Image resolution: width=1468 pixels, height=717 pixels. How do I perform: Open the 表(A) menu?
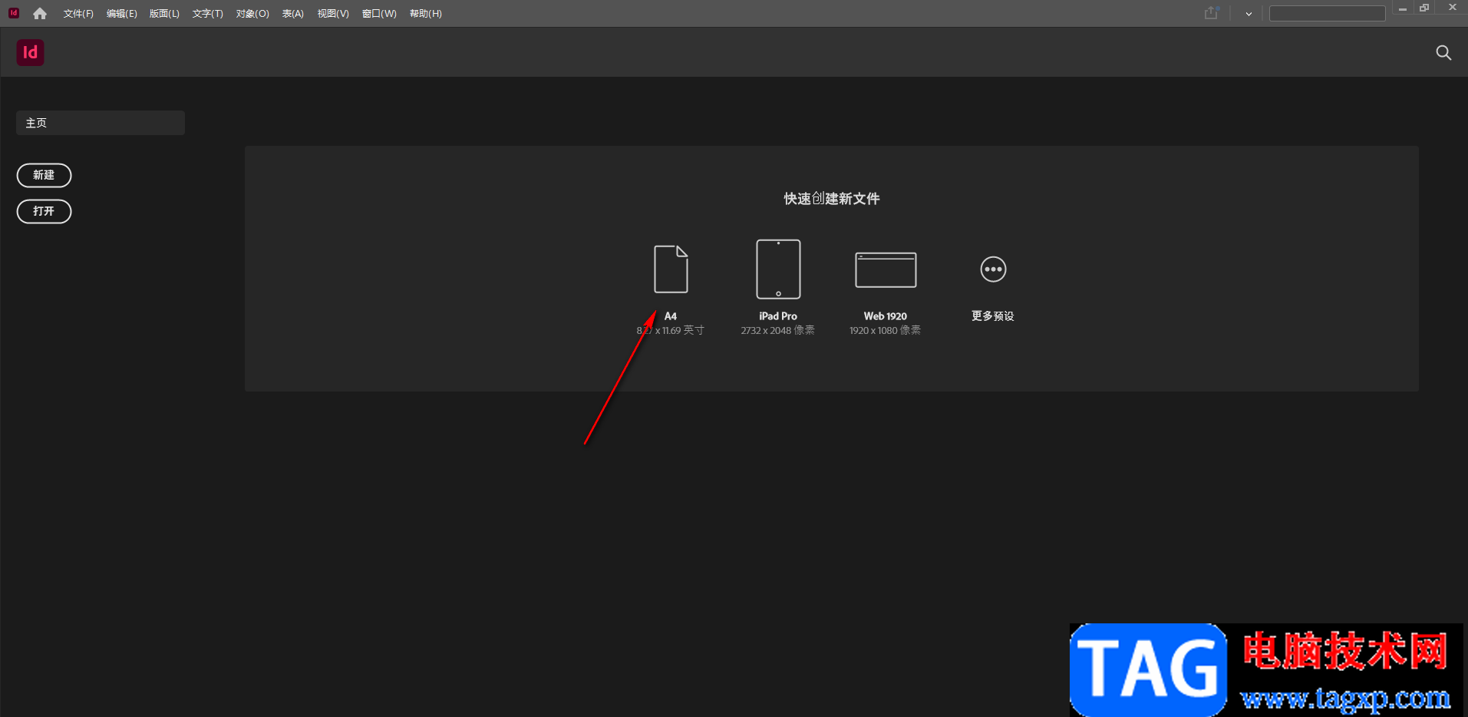(x=293, y=14)
